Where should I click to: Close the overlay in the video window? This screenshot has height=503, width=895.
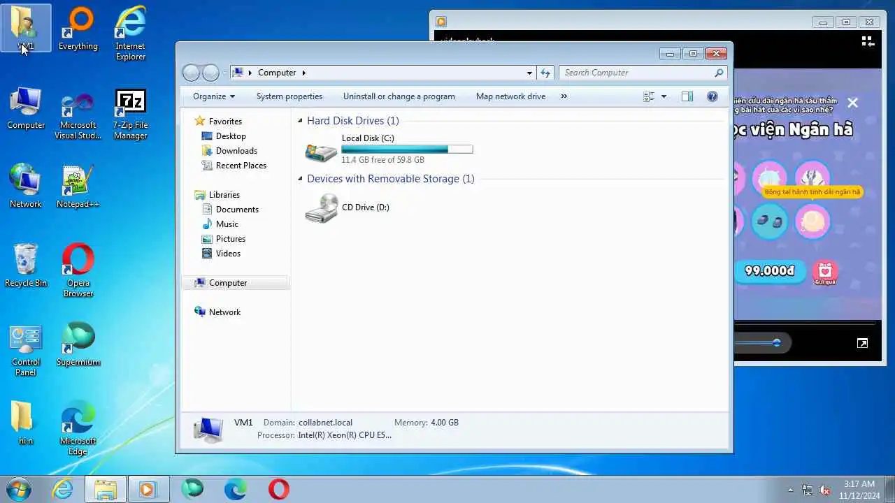point(852,103)
